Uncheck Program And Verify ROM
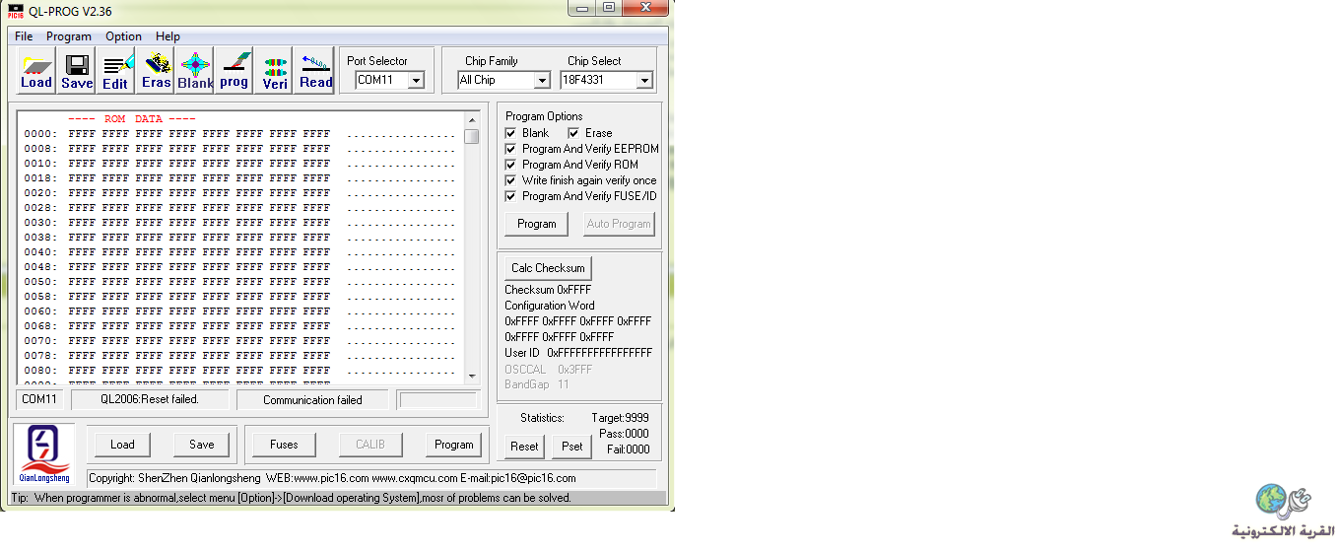This screenshot has width=1340, height=553. coord(510,165)
